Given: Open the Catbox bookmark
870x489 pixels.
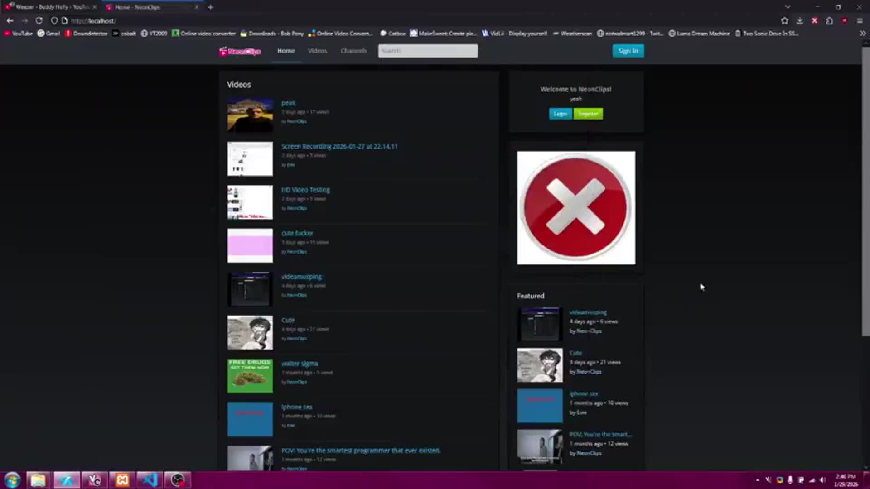Looking at the screenshot, I should pos(393,34).
